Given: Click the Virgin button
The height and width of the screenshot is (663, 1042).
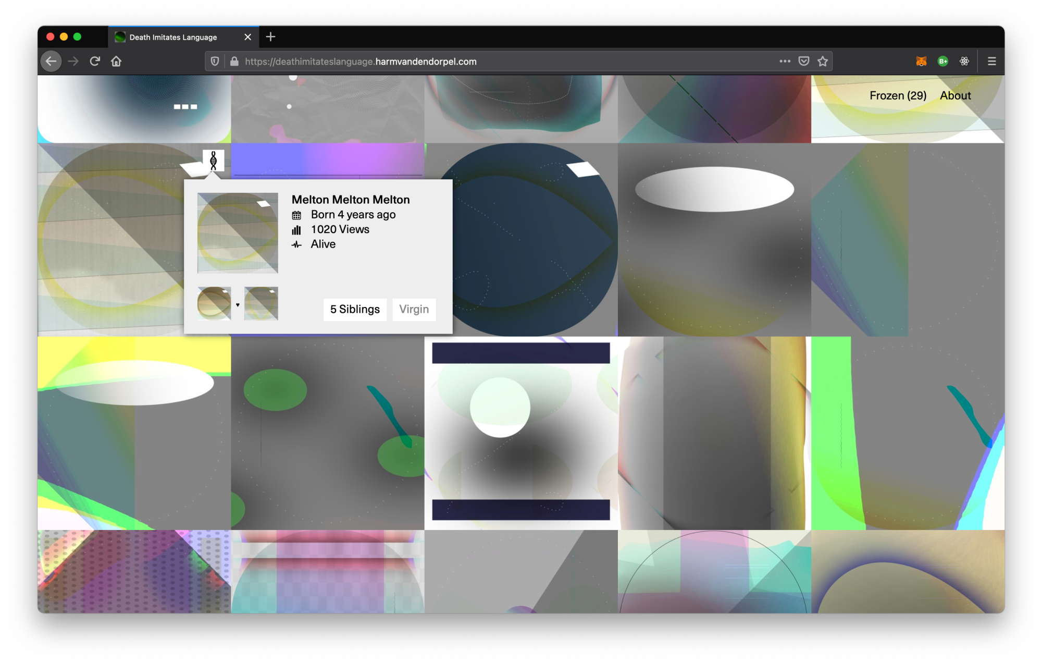Looking at the screenshot, I should 414,310.
